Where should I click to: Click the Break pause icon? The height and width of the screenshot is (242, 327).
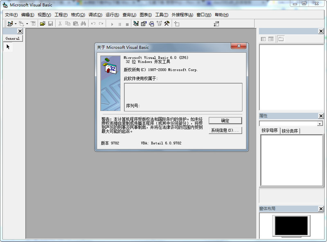point(120,25)
